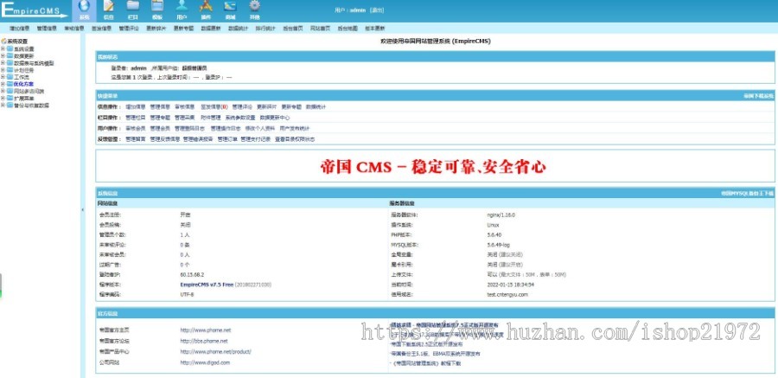The image size is (778, 378).
Task: Select 排行统计 in the shortcut bar
Action: (265, 29)
